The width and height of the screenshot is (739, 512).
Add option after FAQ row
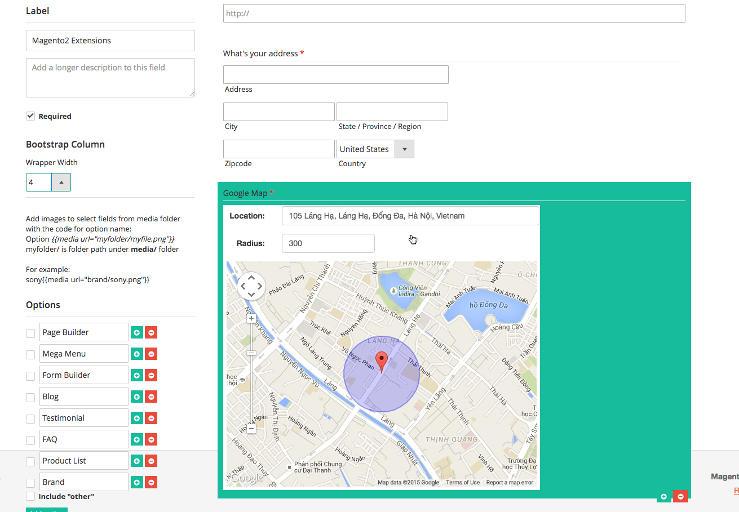coord(137,439)
